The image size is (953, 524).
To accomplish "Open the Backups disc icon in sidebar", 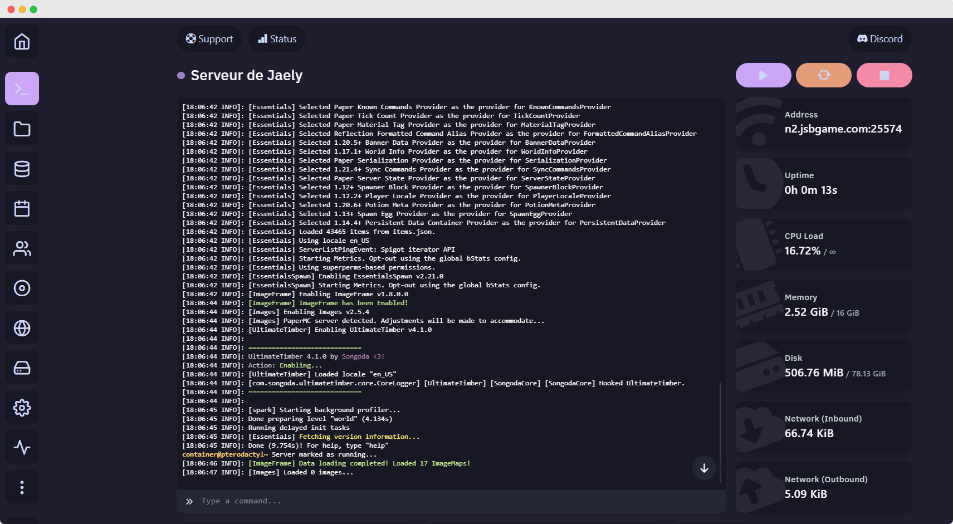I will coord(22,288).
